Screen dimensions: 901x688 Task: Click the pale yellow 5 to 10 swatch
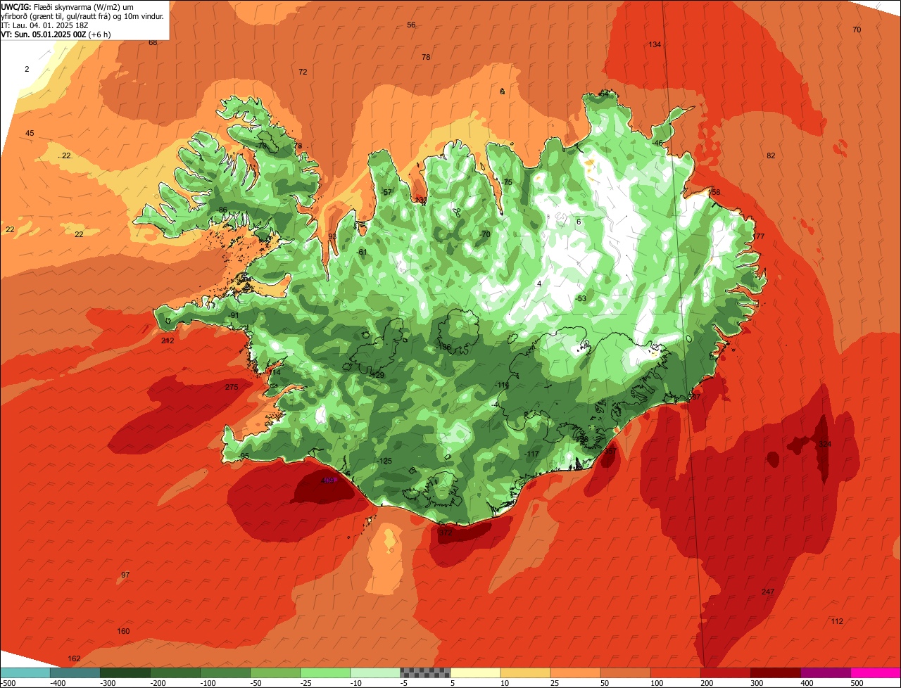point(475,673)
